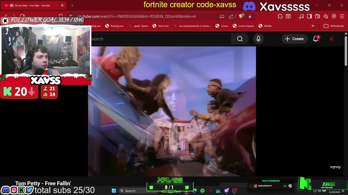
Task: Click the install app icon in address bar
Action: click(x=222, y=16)
